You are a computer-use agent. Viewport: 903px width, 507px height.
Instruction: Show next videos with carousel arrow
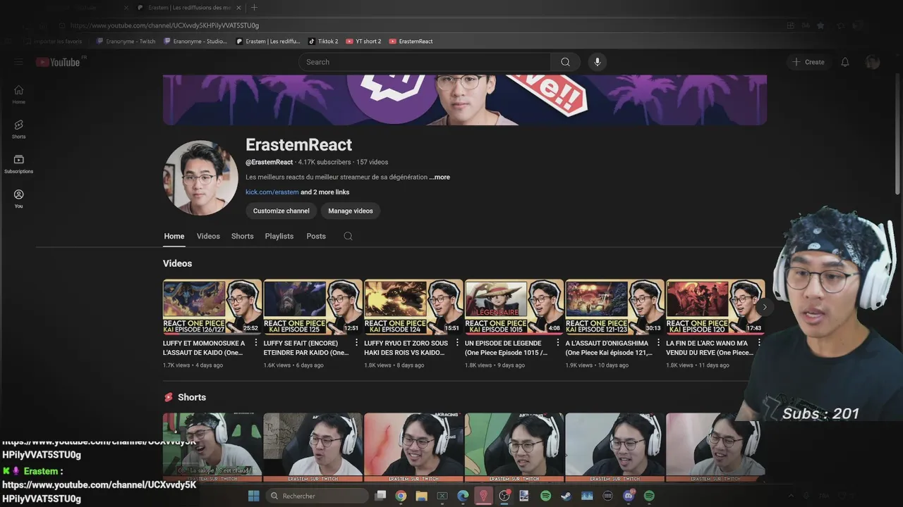point(764,307)
